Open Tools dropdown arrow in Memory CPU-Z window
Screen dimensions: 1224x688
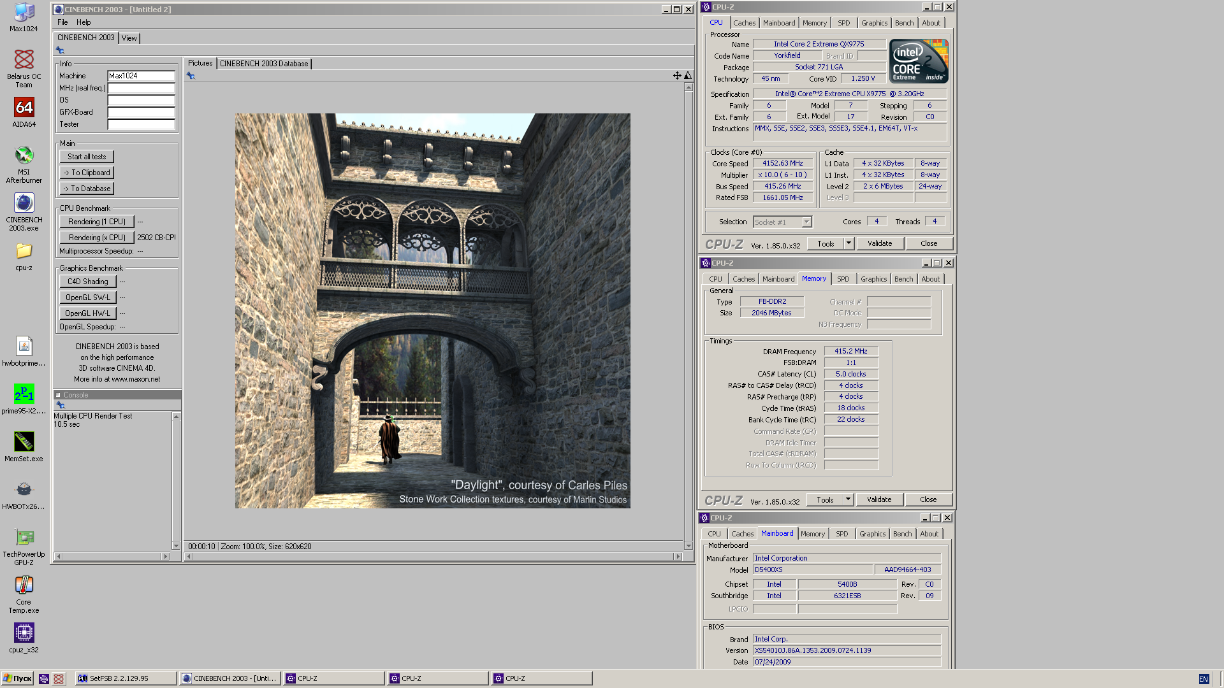(x=848, y=499)
